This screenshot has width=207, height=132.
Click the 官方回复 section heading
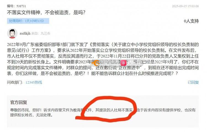pos(18,102)
